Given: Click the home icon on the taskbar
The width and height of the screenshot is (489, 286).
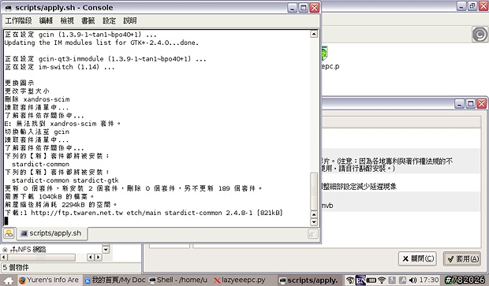Looking at the screenshot, I should [x=9, y=280].
